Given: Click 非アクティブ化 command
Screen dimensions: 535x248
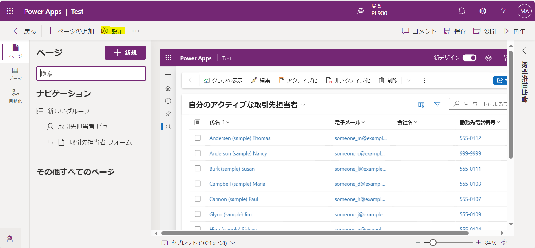Looking at the screenshot, I should 348,80.
